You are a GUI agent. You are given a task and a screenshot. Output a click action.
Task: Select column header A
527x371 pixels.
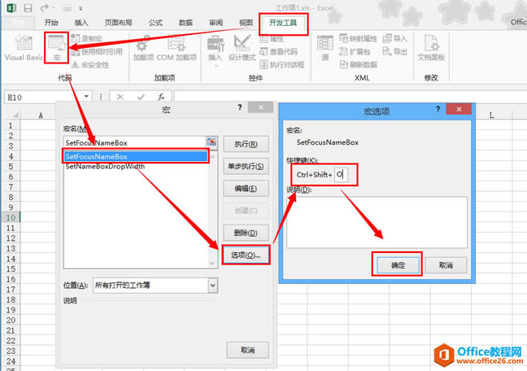[41, 116]
